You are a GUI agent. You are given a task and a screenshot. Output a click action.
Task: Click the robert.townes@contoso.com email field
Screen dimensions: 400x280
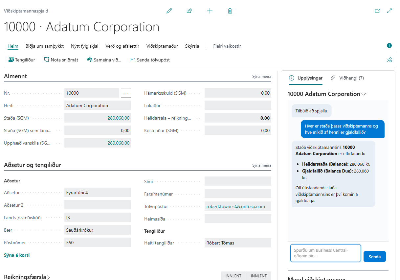click(238, 206)
